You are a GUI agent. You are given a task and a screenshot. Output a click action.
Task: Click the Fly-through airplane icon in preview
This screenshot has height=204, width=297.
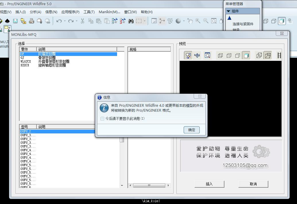197,55
